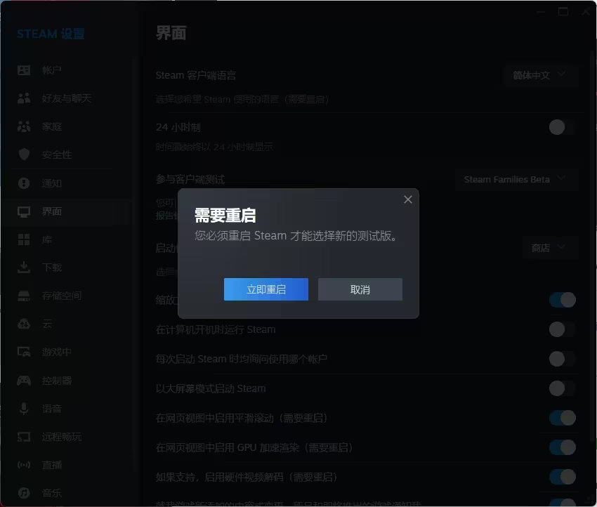Screen dimensions: 597x507
Task: Open the 简体中文 language dropdown
Action: tap(540, 75)
